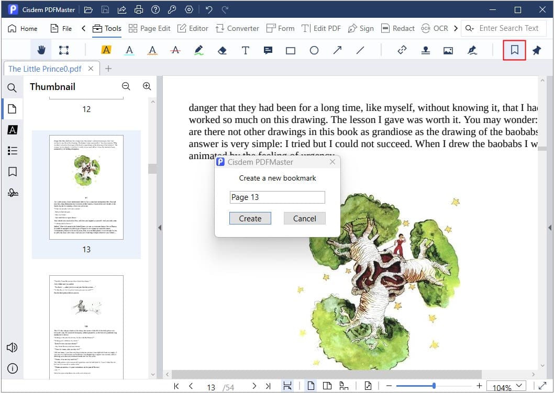Expand more ribbon tabs right chevron
The height and width of the screenshot is (393, 554).
click(456, 28)
